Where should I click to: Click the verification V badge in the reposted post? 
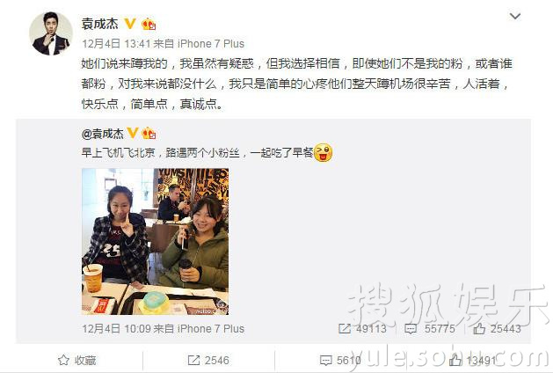pyautogui.click(x=132, y=134)
